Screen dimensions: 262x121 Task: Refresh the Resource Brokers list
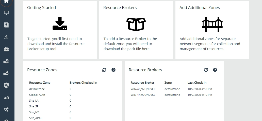pyautogui.click(x=206, y=70)
